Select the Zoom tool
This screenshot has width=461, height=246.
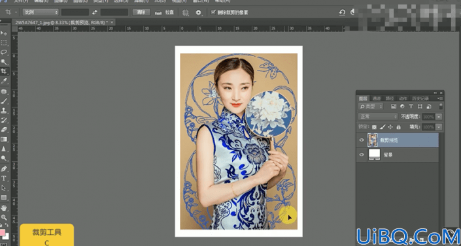[4, 217]
